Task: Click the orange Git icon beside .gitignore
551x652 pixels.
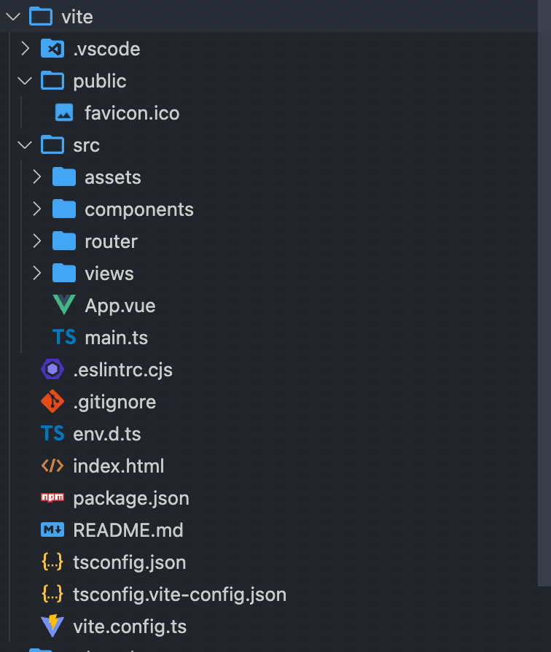Action: [52, 401]
